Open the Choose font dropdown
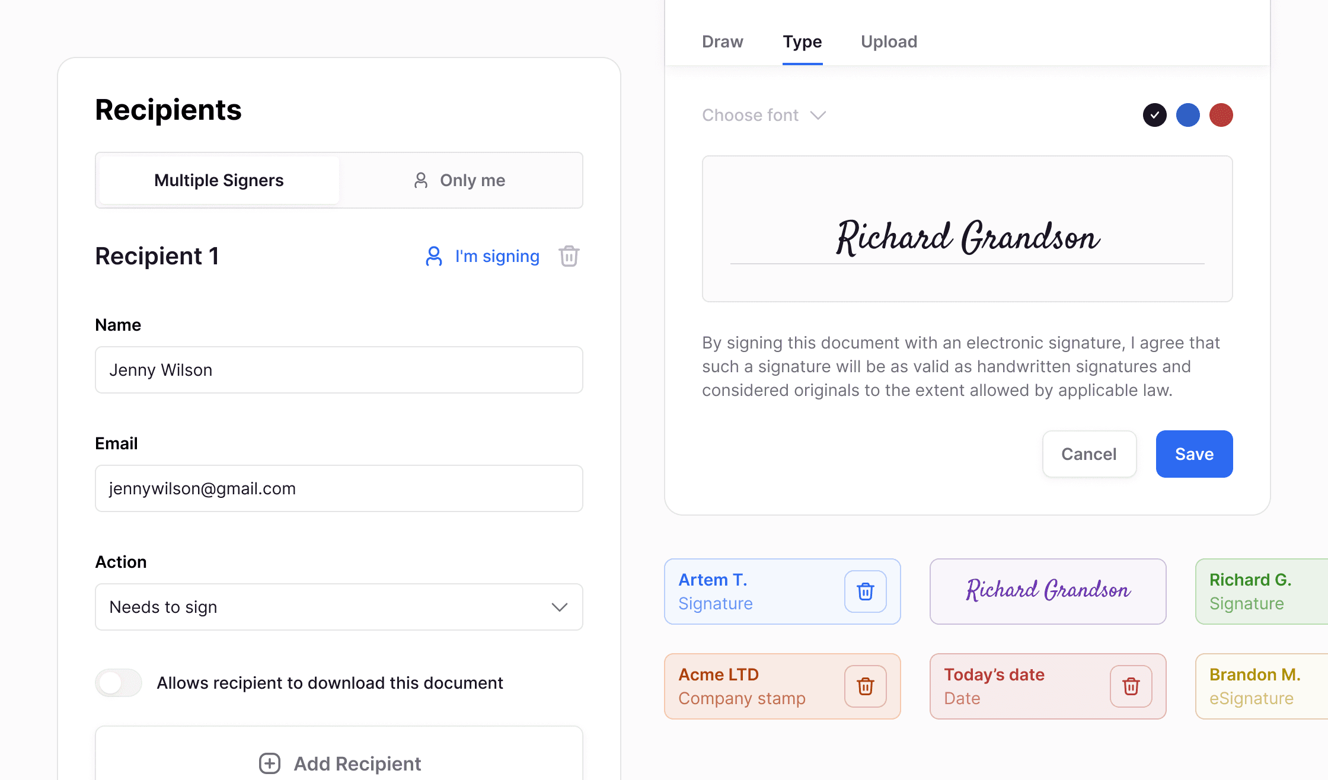 751,115
